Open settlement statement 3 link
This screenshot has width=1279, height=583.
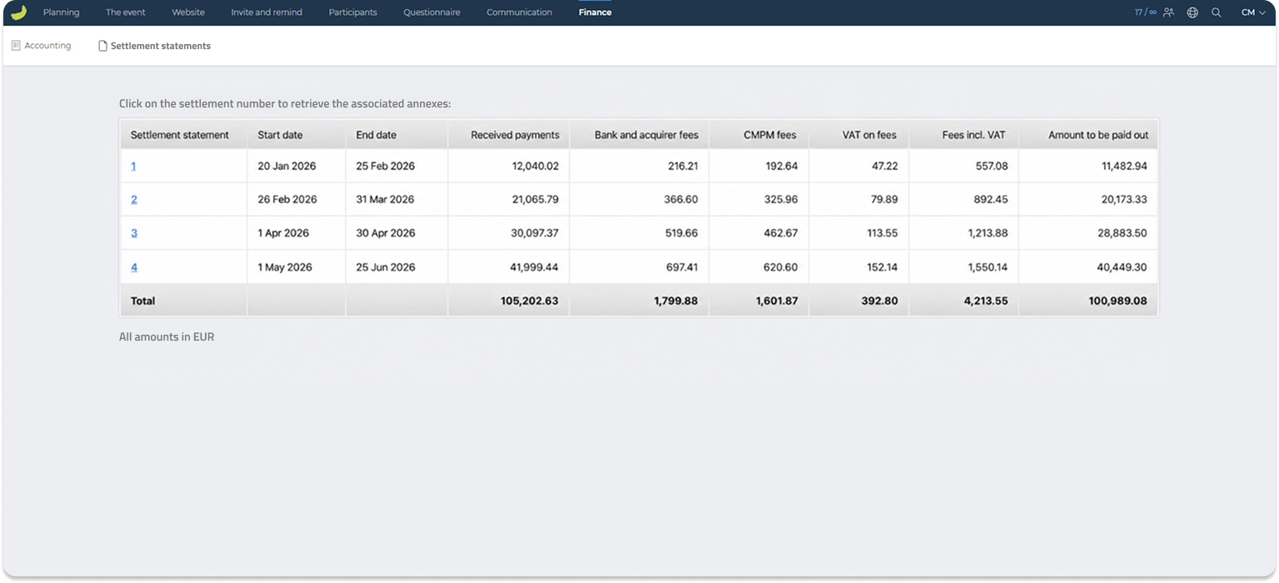pyautogui.click(x=134, y=233)
